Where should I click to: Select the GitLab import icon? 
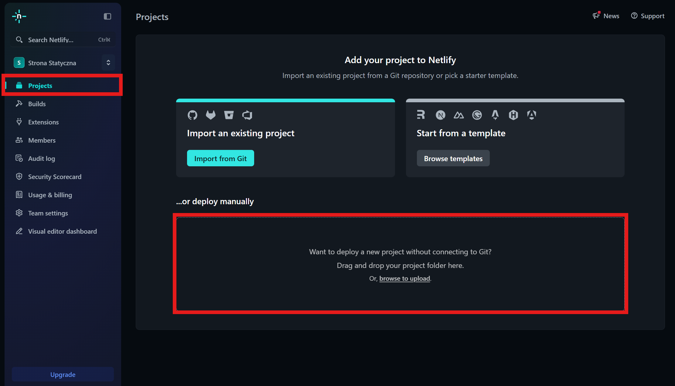[211, 115]
